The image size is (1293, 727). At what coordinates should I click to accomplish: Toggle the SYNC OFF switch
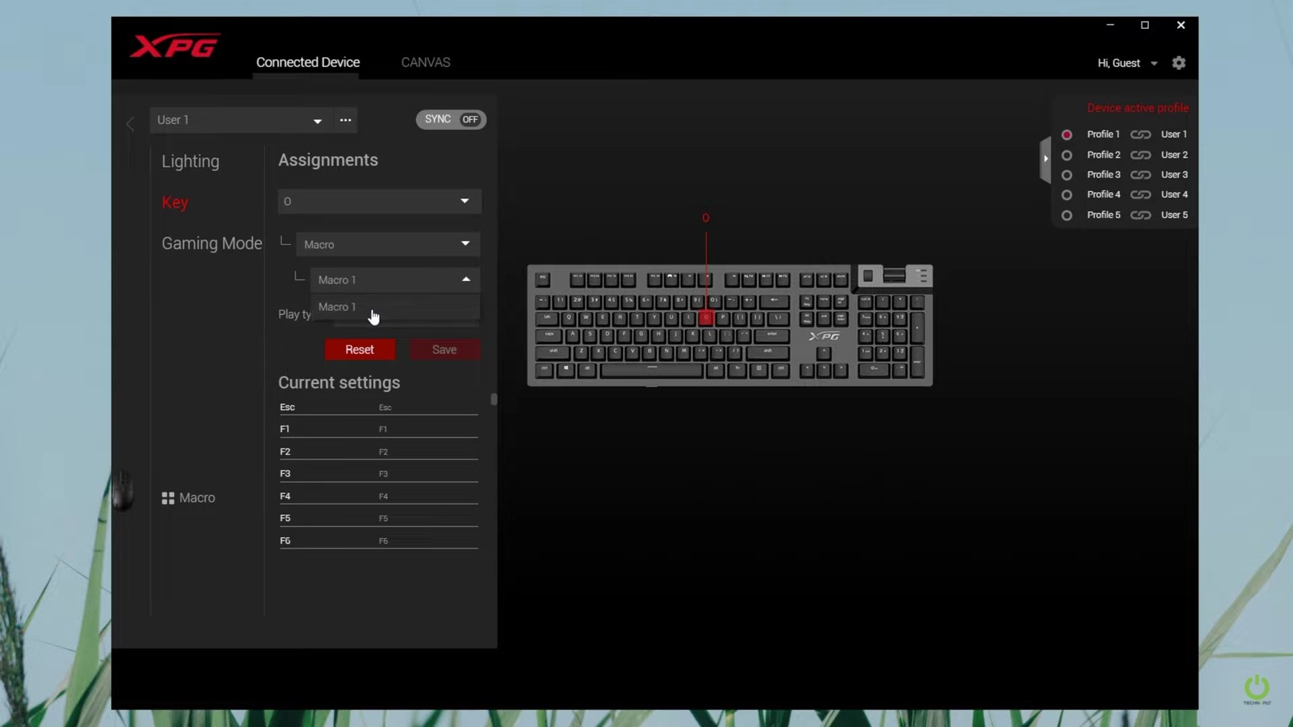pyautogui.click(x=451, y=119)
